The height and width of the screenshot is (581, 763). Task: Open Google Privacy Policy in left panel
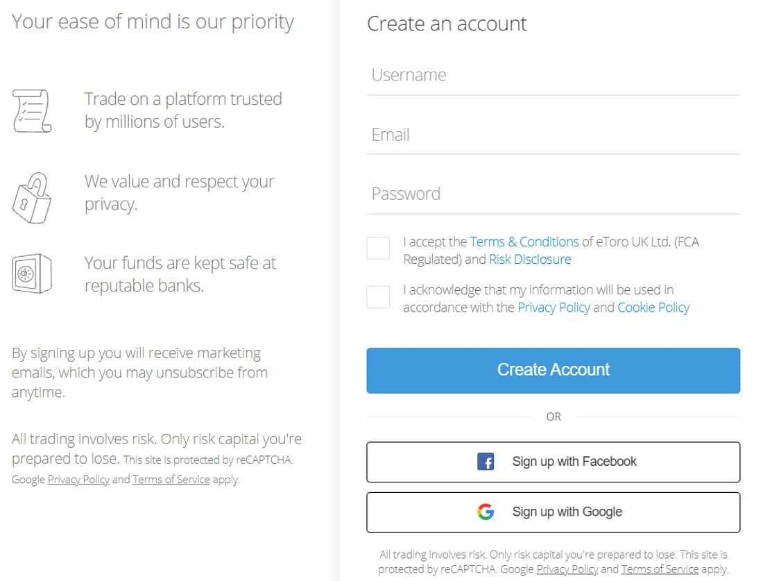click(78, 479)
